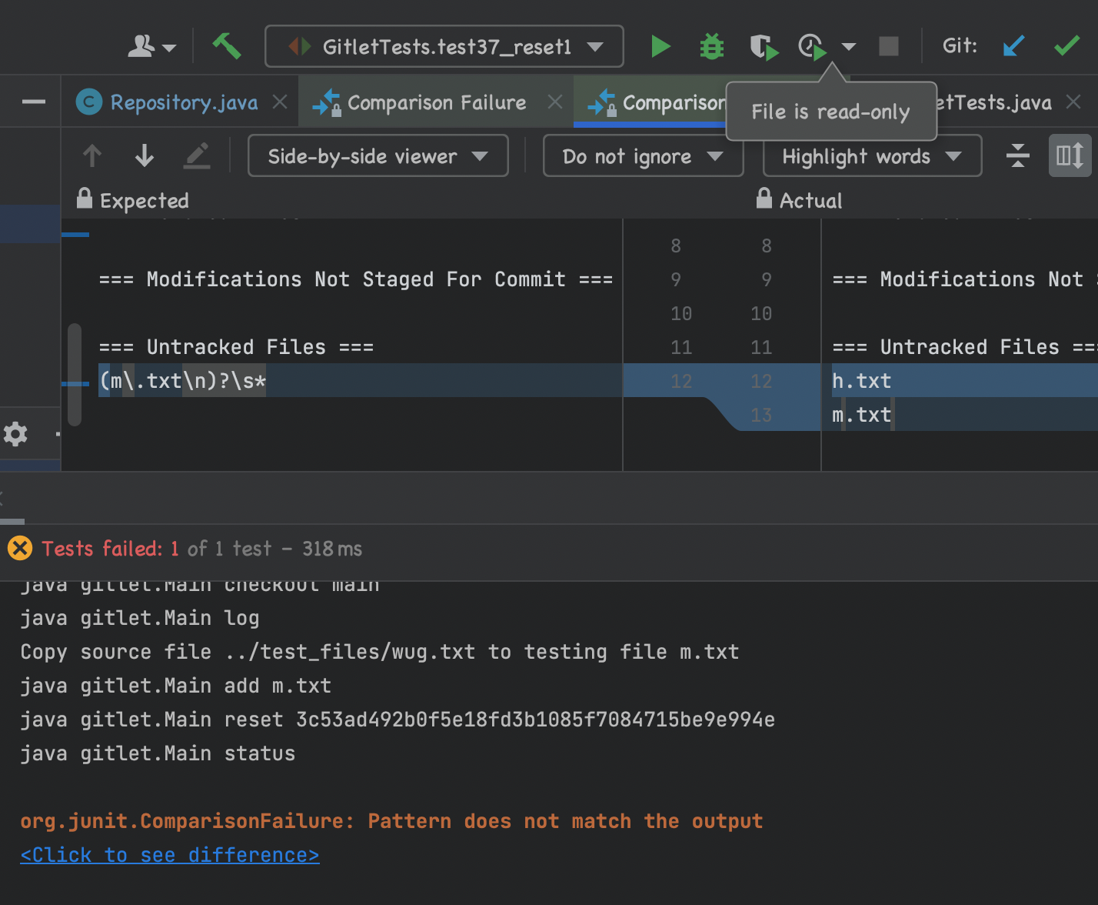This screenshot has width=1098, height=905.
Task: Open the settings gear in left panel
Action: coord(15,434)
